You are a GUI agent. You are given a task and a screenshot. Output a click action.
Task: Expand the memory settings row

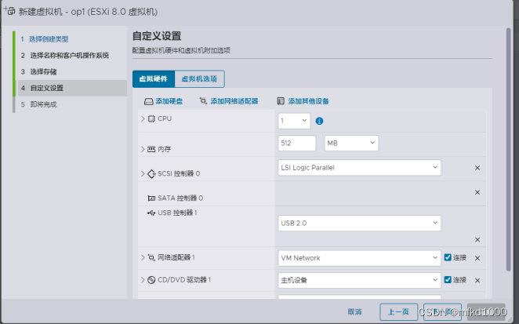coord(143,149)
